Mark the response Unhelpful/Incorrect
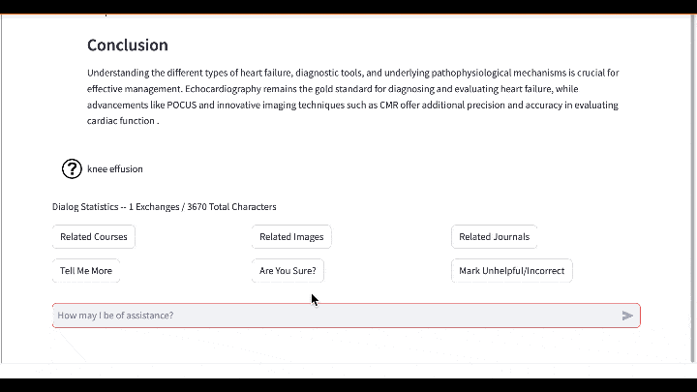The width and height of the screenshot is (697, 392). pyautogui.click(x=511, y=271)
